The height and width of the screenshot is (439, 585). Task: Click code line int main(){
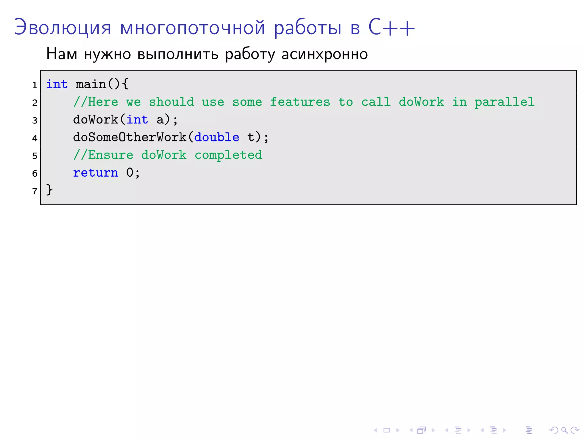click(x=87, y=84)
